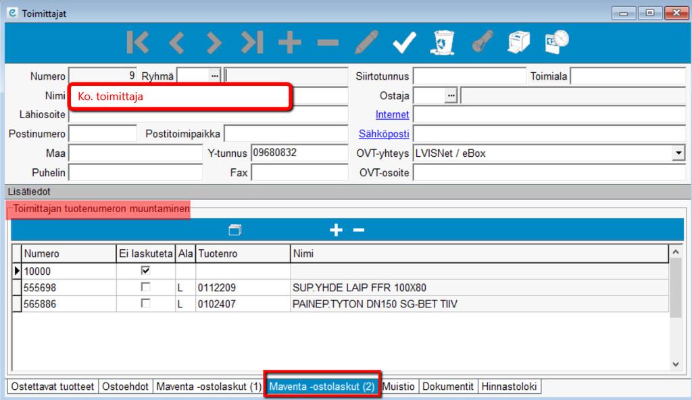The image size is (692, 400).
Task: Click the printer icon
Action: (x=518, y=42)
